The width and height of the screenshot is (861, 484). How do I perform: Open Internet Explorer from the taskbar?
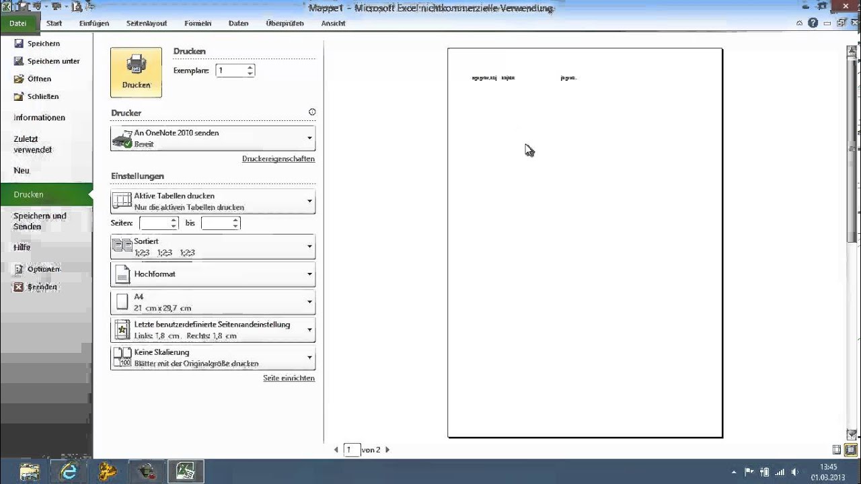tap(69, 471)
